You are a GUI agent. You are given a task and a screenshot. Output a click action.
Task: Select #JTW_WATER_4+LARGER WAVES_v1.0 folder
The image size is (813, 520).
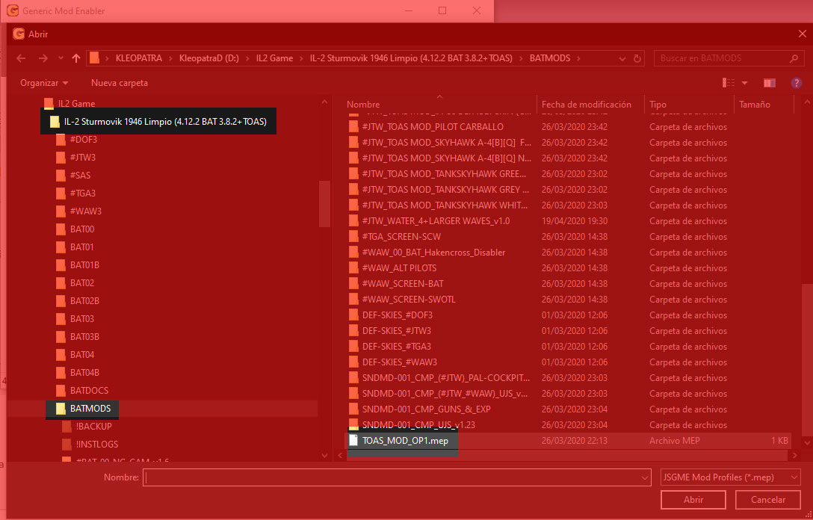click(436, 221)
